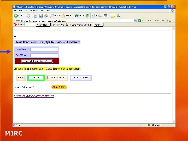Refresh the page with the Refresh icon
This screenshot has width=188, height=141.
tap(41, 16)
